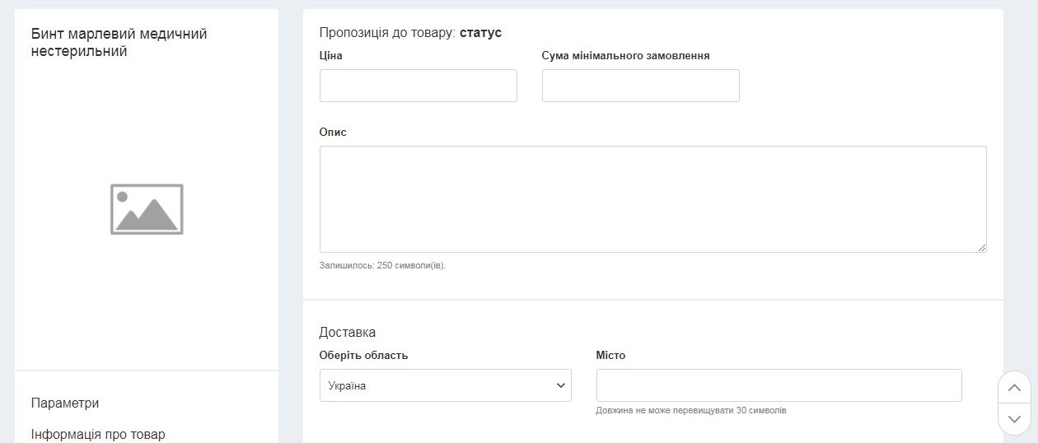Click the Опис label above the textarea

tap(333, 133)
